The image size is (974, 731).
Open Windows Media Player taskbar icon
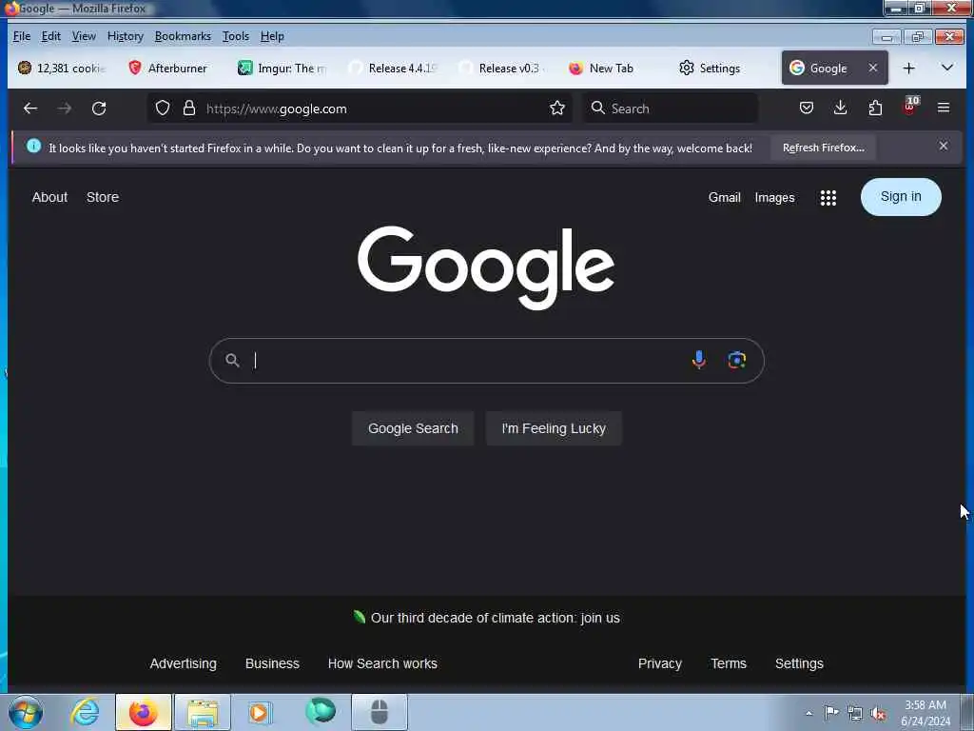[260, 712]
